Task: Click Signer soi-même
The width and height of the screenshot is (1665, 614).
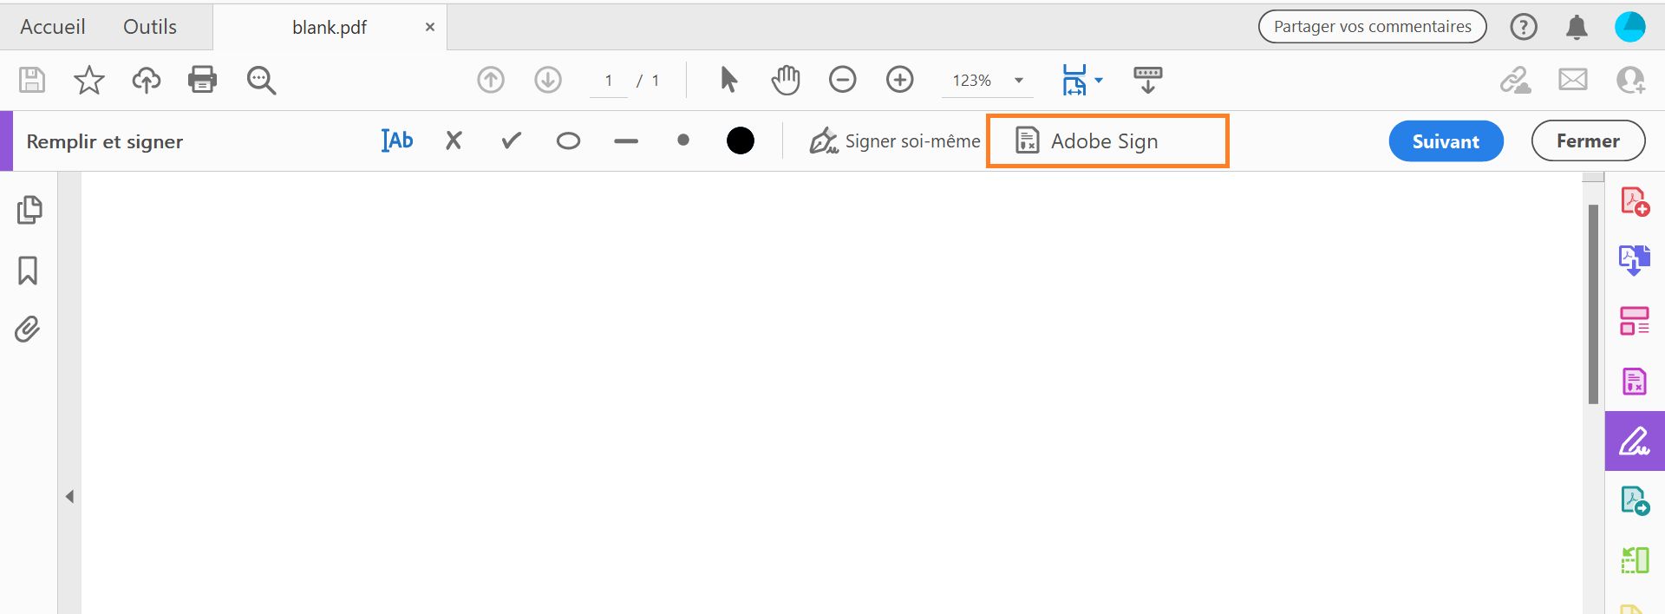Action: 895,140
